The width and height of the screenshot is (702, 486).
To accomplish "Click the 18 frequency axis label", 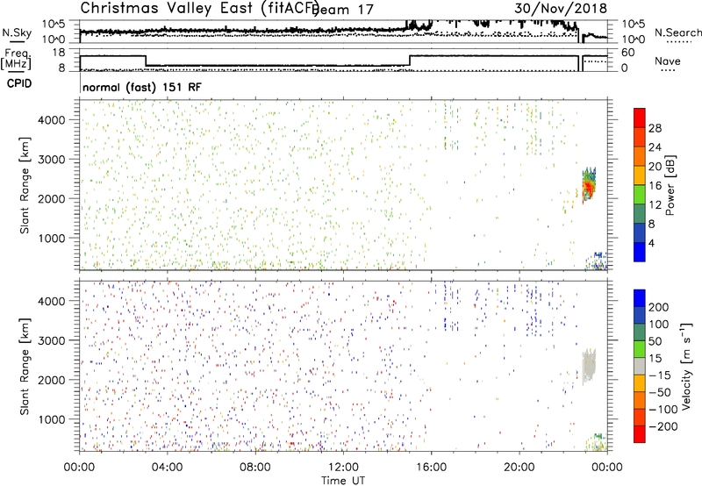I will click(58, 53).
